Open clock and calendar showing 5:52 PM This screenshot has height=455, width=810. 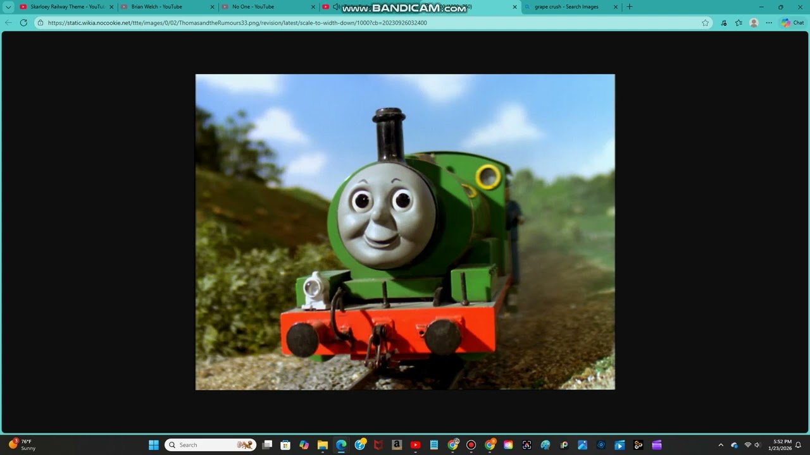(780, 445)
